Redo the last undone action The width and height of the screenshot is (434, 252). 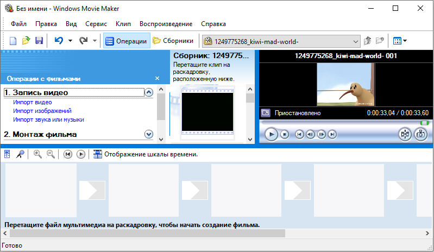click(x=83, y=41)
